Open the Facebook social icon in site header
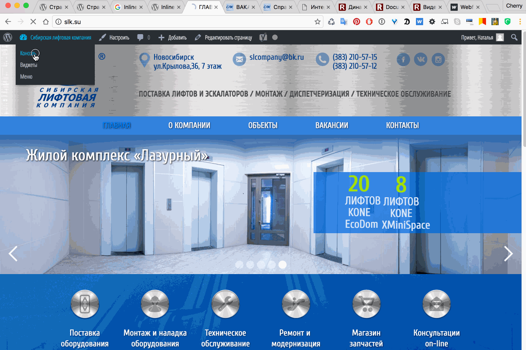 pyautogui.click(x=403, y=60)
